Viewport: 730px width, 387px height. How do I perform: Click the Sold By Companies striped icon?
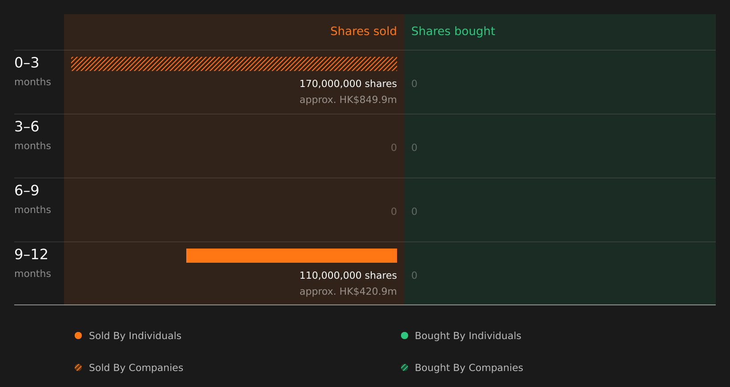pos(78,367)
